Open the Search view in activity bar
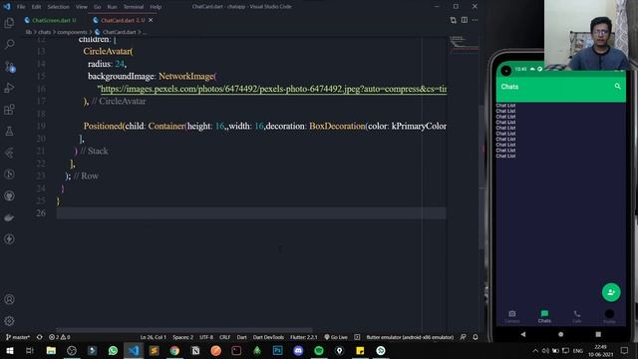The image size is (638, 359). (9, 44)
